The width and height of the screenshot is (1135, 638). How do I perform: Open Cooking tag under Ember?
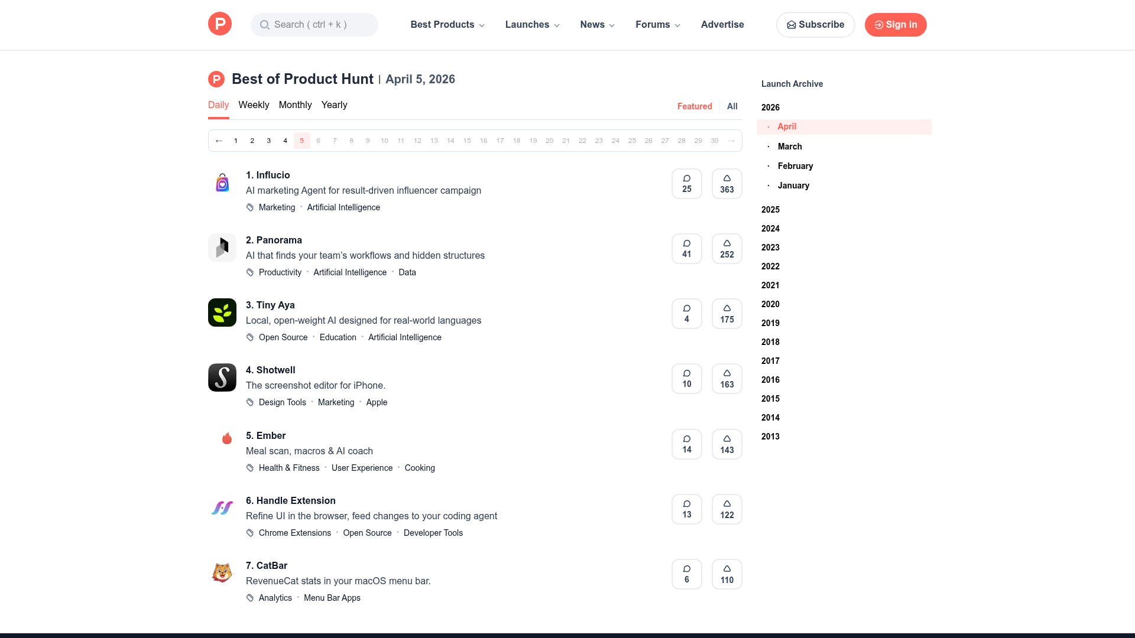pos(420,468)
